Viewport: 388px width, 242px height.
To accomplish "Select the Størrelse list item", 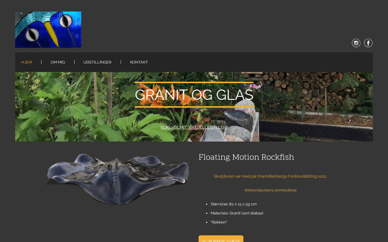I will (x=234, y=204).
